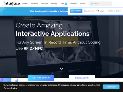Open the Product menu
The width and height of the screenshot is (123, 92).
(x=25, y=4)
